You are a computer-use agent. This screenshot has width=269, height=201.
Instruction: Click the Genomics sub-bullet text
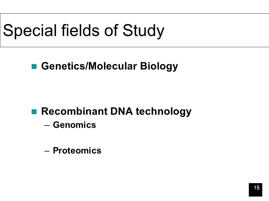coord(75,125)
